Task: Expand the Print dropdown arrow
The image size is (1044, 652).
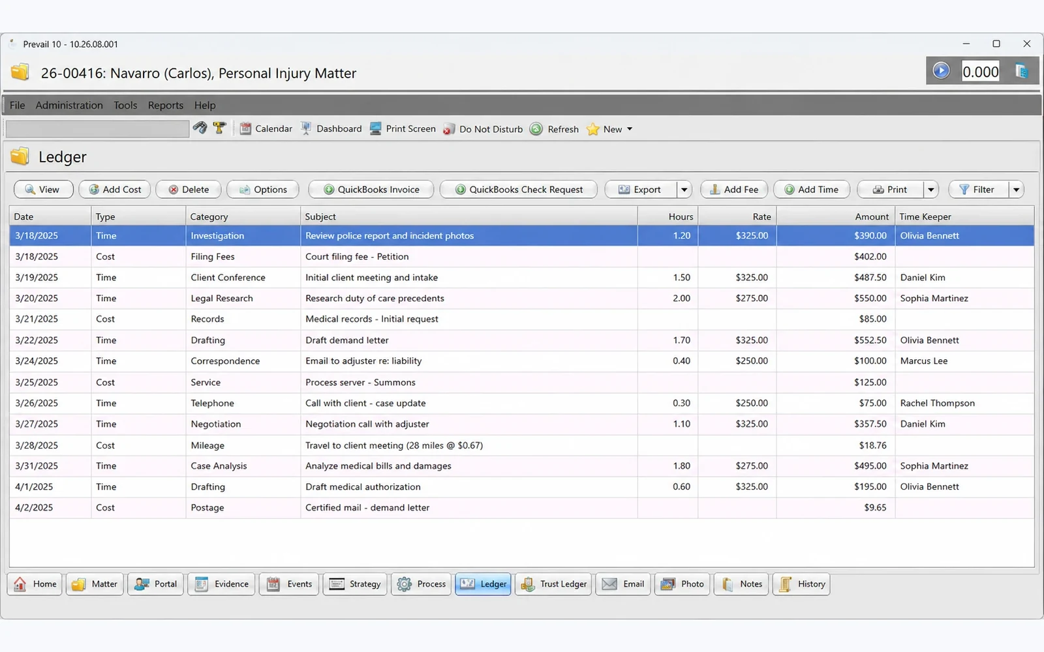Action: (x=931, y=189)
